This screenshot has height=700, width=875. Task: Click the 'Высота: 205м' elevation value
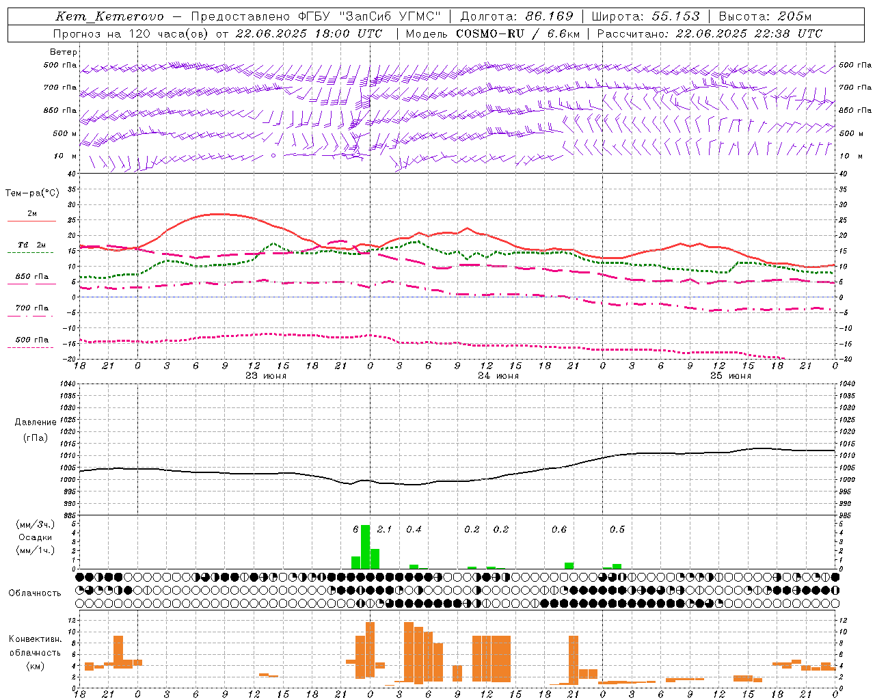pyautogui.click(x=765, y=16)
